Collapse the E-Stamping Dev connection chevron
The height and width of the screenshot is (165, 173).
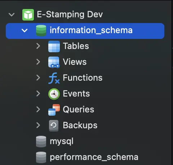[12, 15]
